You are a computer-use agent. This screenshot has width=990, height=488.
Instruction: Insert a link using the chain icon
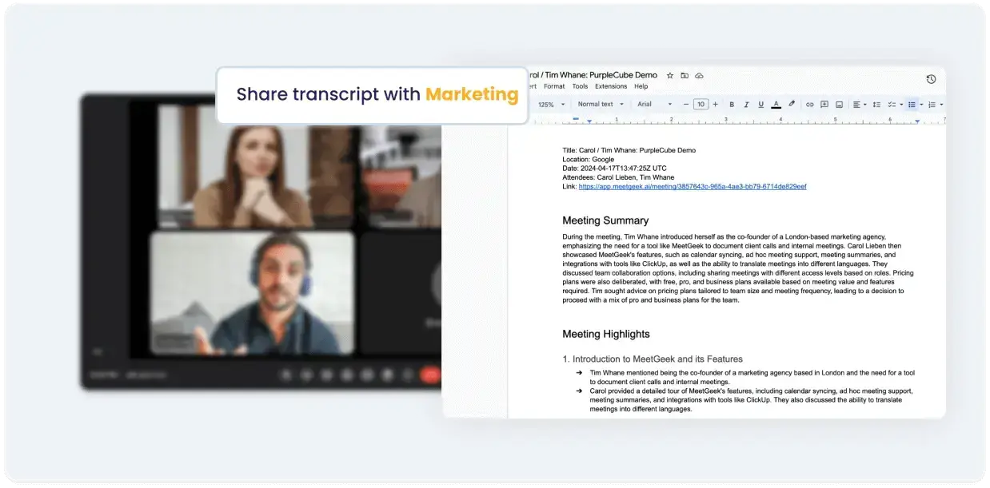809,104
